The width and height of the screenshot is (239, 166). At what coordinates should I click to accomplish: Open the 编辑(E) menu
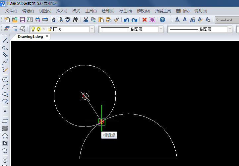tap(28, 11)
